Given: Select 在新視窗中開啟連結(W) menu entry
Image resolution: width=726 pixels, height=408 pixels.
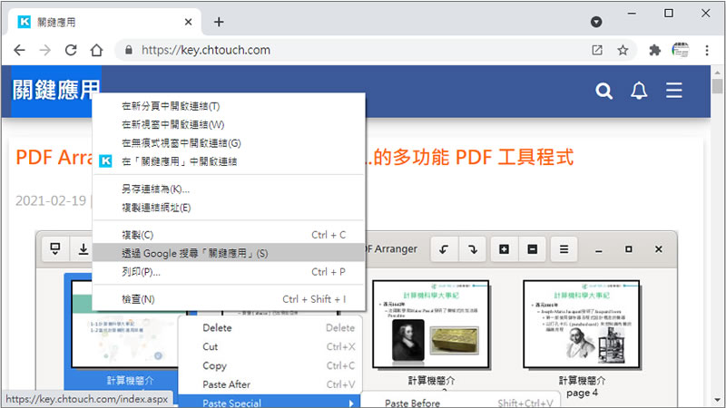Looking at the screenshot, I should click(229, 124).
